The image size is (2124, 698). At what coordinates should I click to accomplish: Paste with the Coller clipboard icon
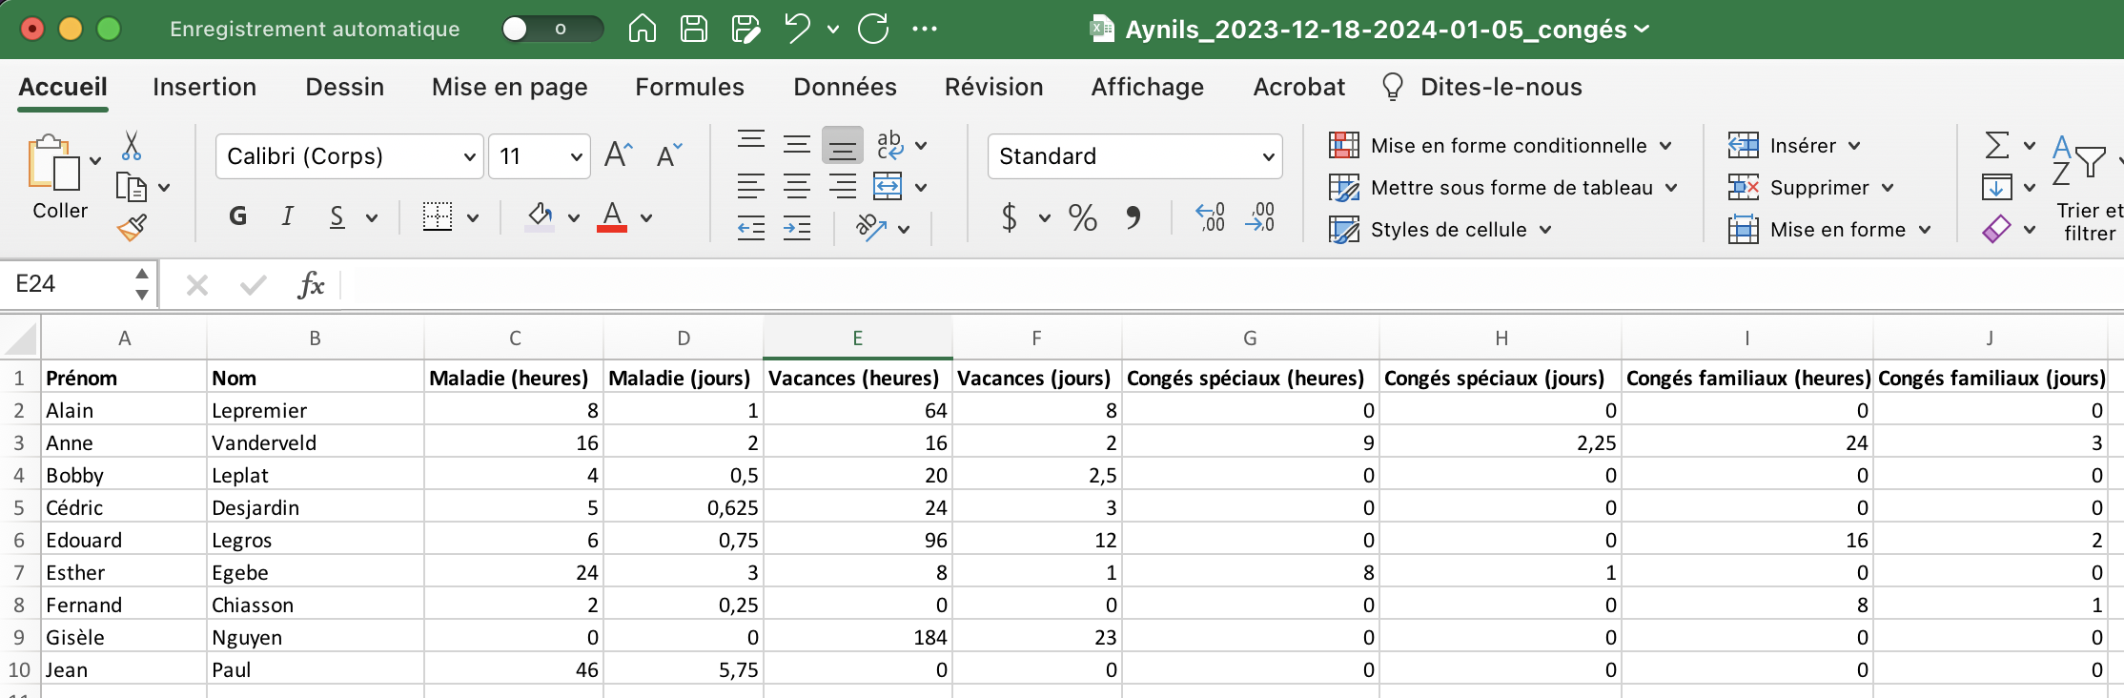[x=54, y=163]
